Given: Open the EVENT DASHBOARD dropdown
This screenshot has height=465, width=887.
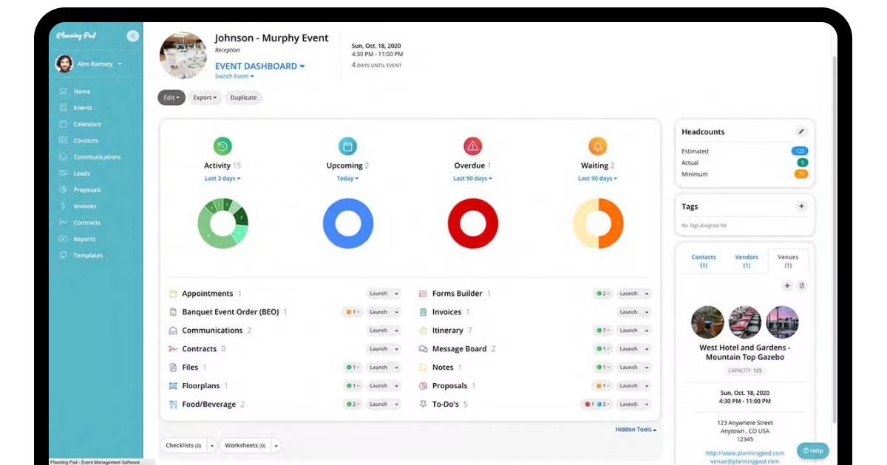Looking at the screenshot, I should [260, 66].
